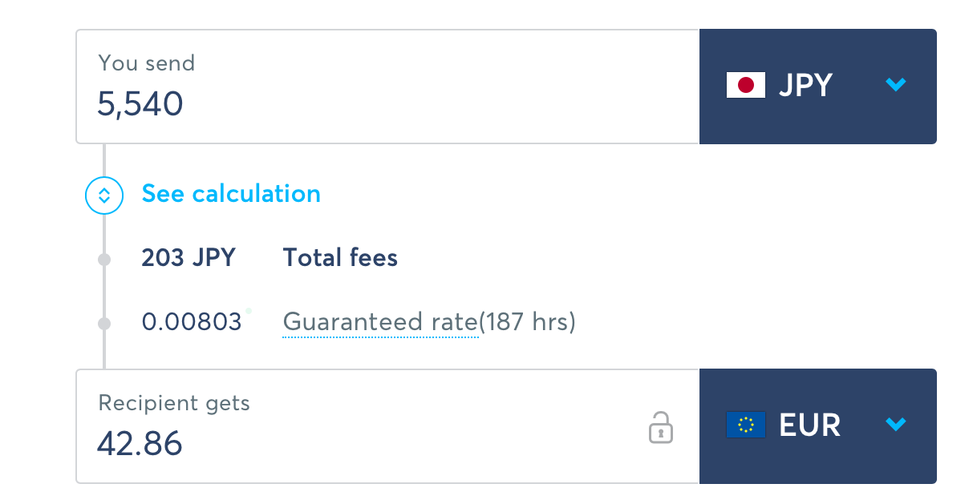Click the timeline dot beside 203 JPY
This screenshot has height=500, width=977.
(104, 259)
